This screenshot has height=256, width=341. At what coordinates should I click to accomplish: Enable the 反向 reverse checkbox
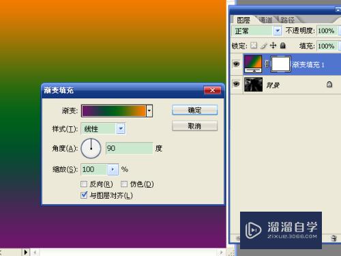(x=84, y=184)
